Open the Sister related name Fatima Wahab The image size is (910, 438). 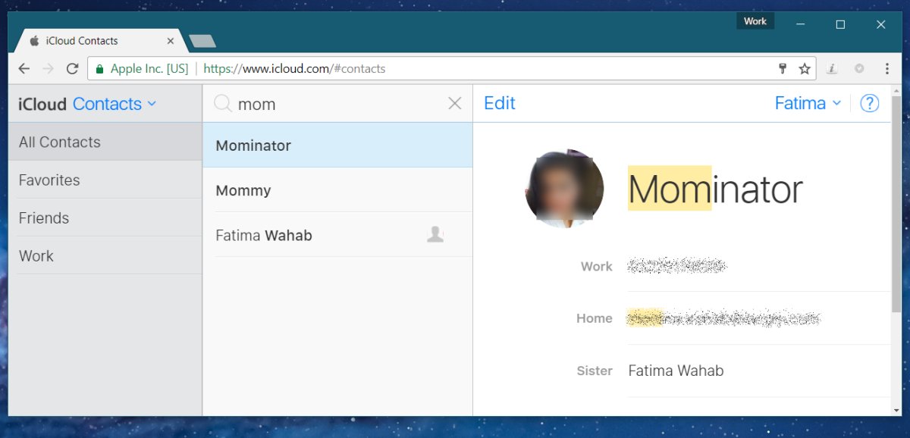(676, 371)
